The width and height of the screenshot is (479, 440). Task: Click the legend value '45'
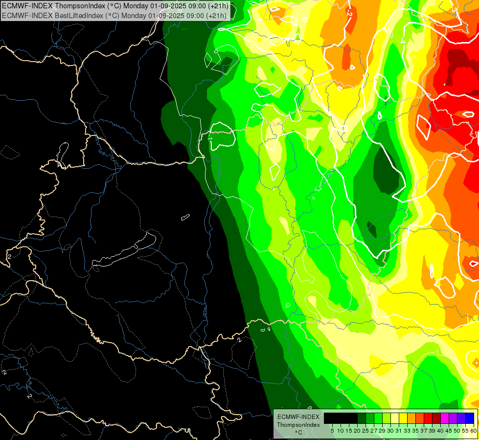pyautogui.click(x=449, y=431)
